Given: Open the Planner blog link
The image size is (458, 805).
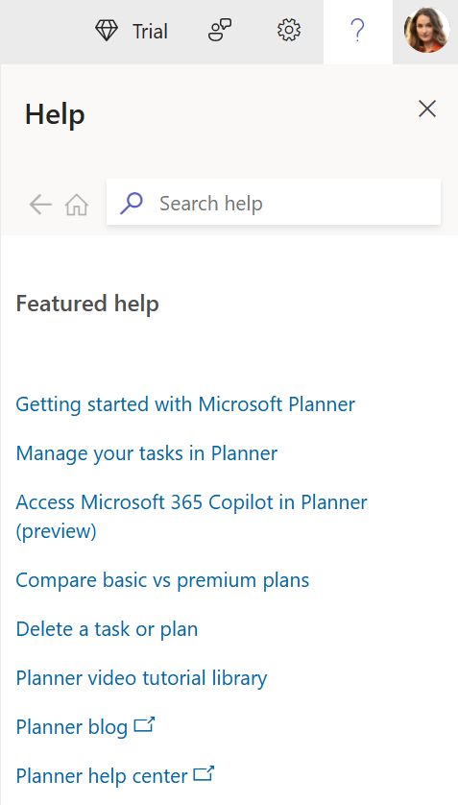Looking at the screenshot, I should [x=72, y=727].
